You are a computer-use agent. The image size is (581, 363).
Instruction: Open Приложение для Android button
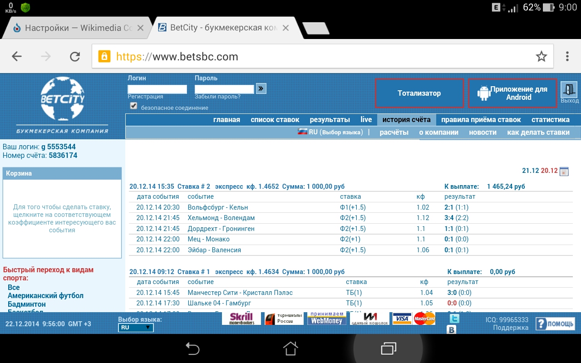click(x=512, y=93)
